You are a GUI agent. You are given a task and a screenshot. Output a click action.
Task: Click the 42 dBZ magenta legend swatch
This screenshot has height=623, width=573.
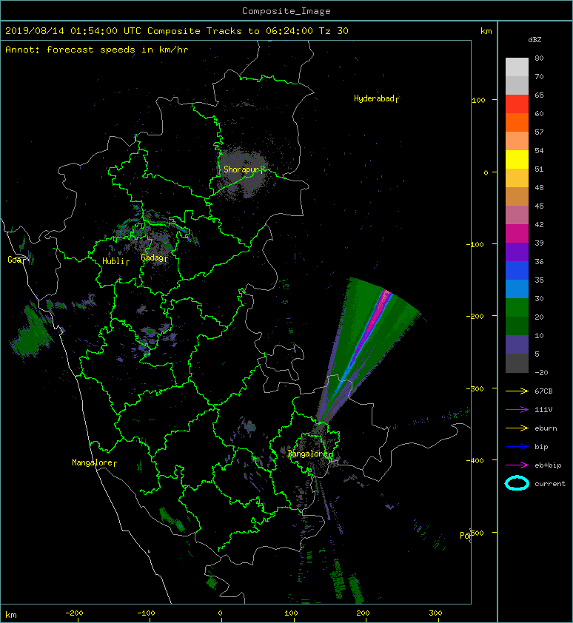click(517, 233)
